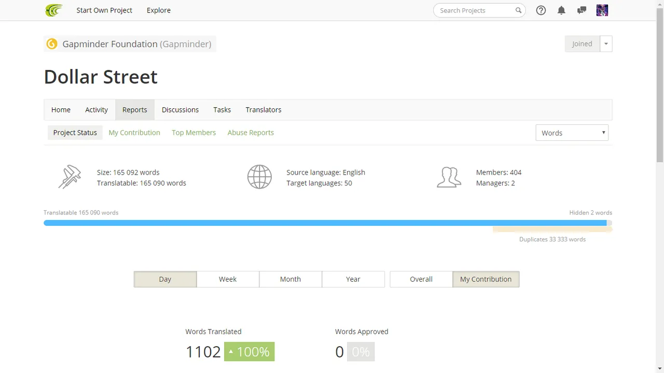Viewport: 664px width, 373px height.
Task: Switch to the Home tab
Action: pos(61,110)
